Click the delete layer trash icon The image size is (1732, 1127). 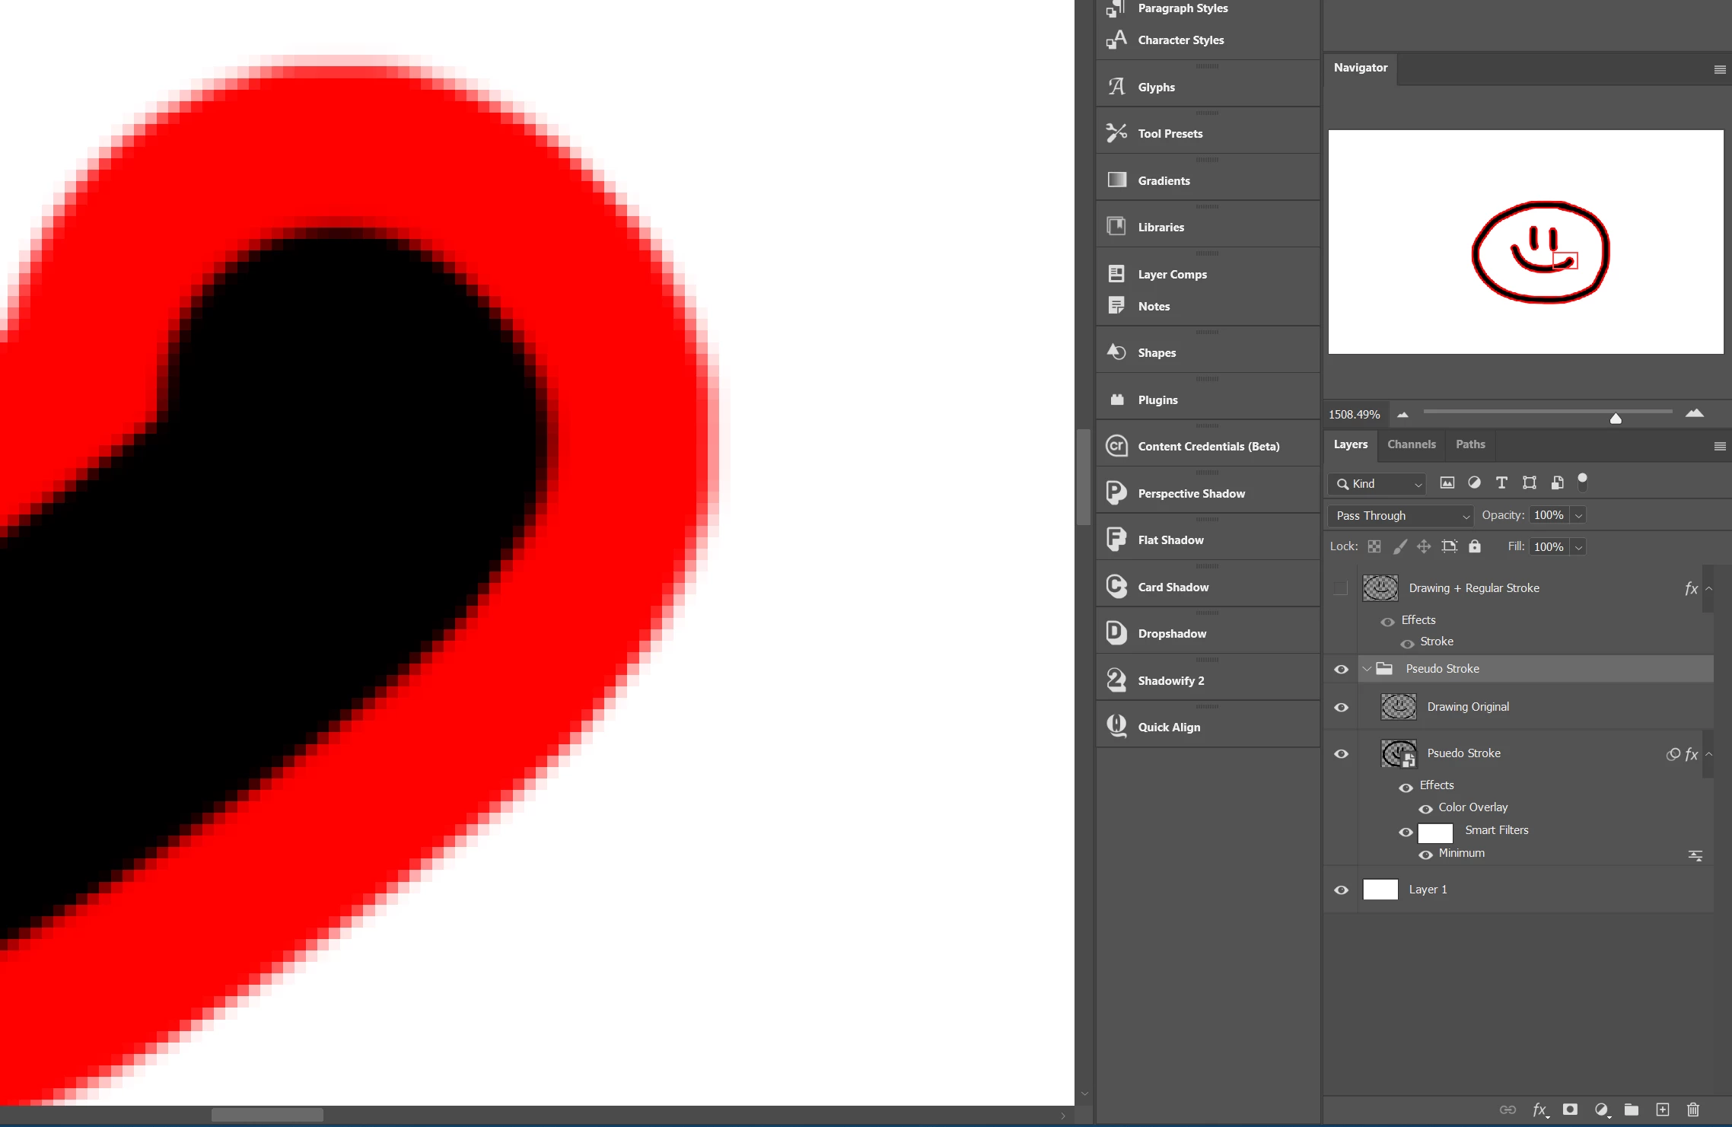[1693, 1109]
